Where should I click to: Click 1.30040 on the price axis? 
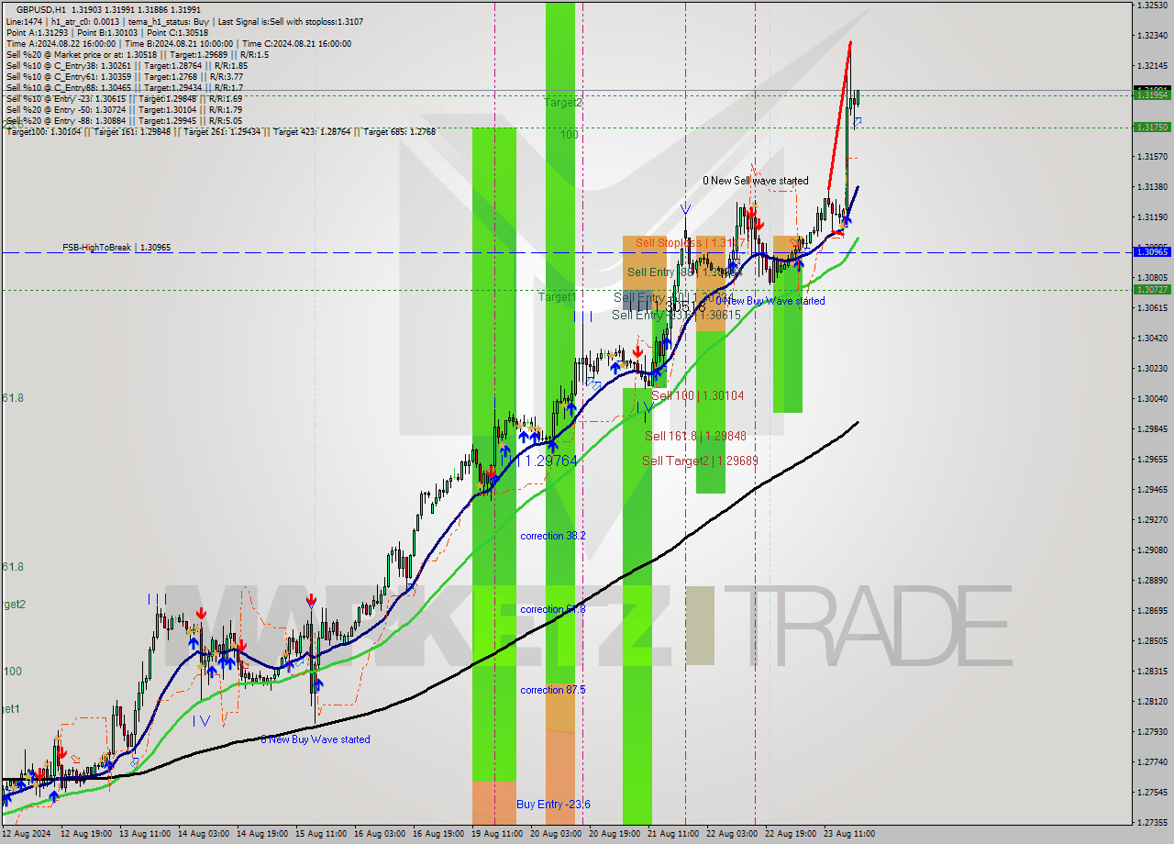point(1152,399)
